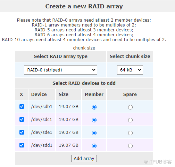
Task: Set /dev/sdc1 as Spare
Action: point(130,120)
